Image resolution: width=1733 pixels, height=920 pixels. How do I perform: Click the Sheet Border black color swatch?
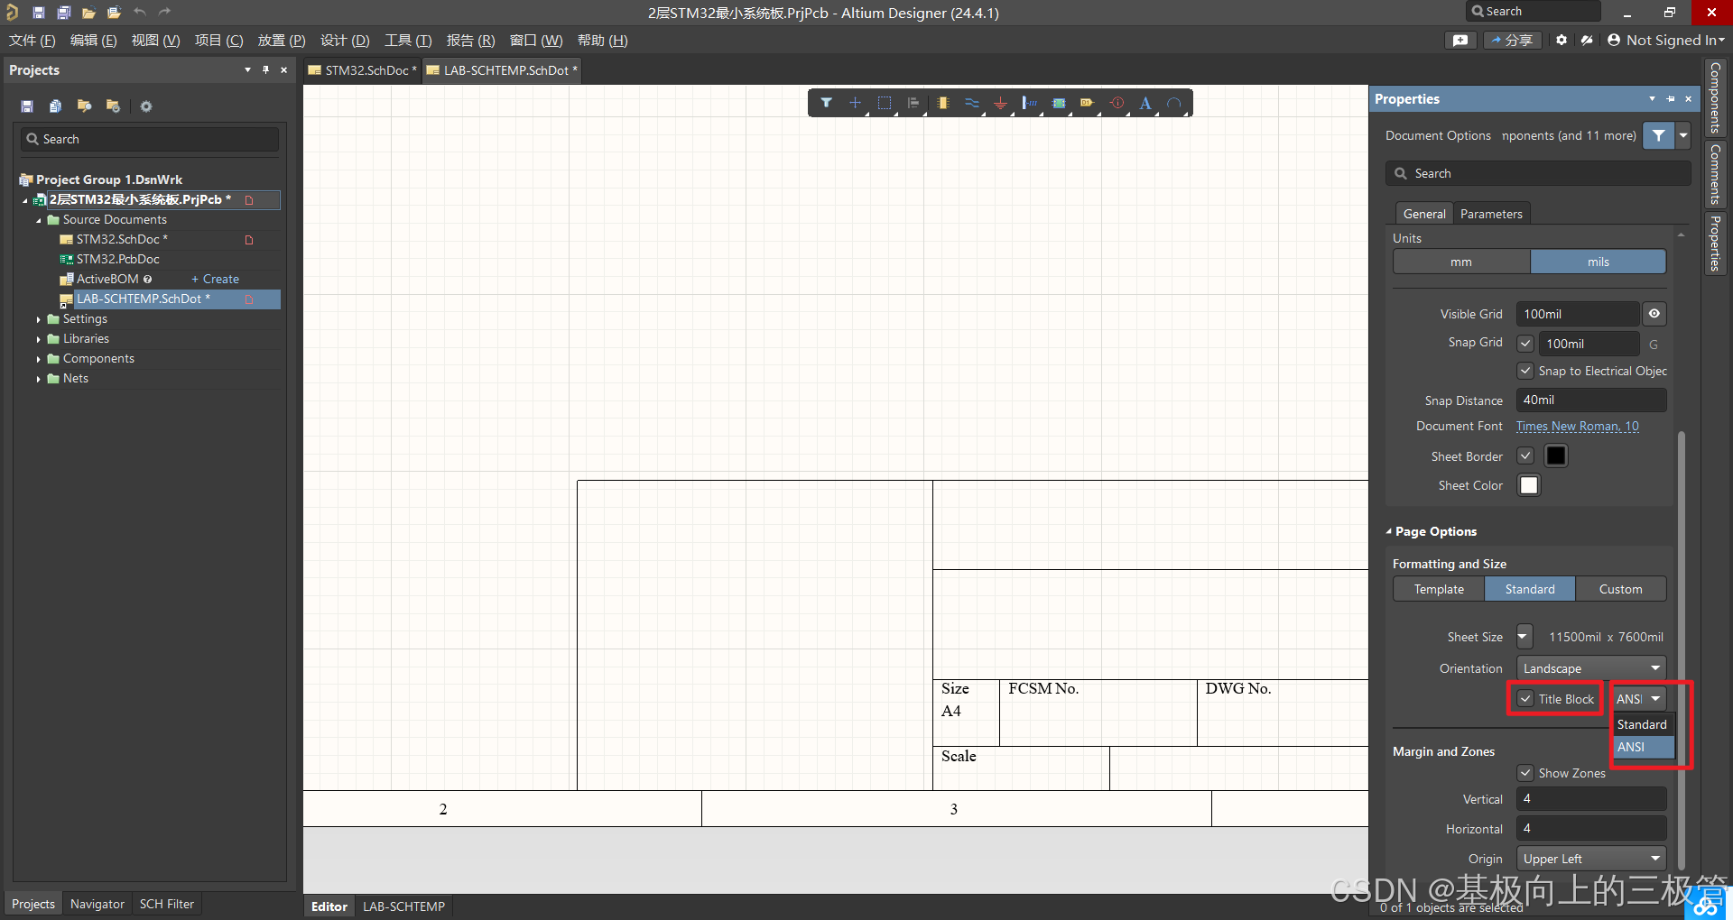tap(1556, 456)
